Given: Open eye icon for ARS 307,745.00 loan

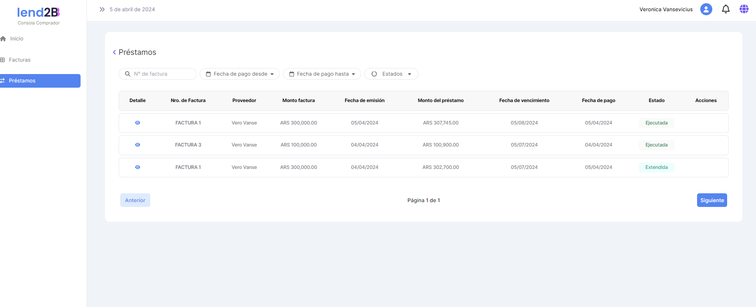Looking at the screenshot, I should 137,123.
